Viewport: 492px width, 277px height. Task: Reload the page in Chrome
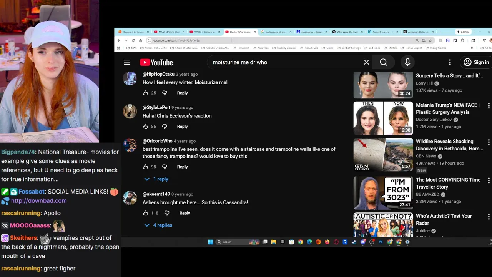[x=133, y=40]
